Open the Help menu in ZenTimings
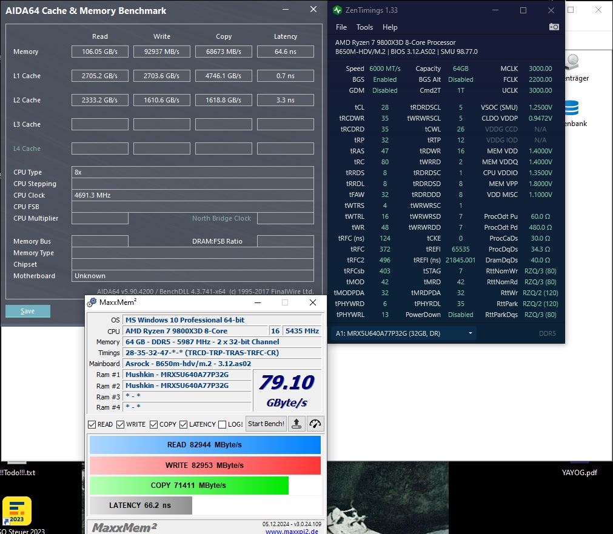 [390, 27]
